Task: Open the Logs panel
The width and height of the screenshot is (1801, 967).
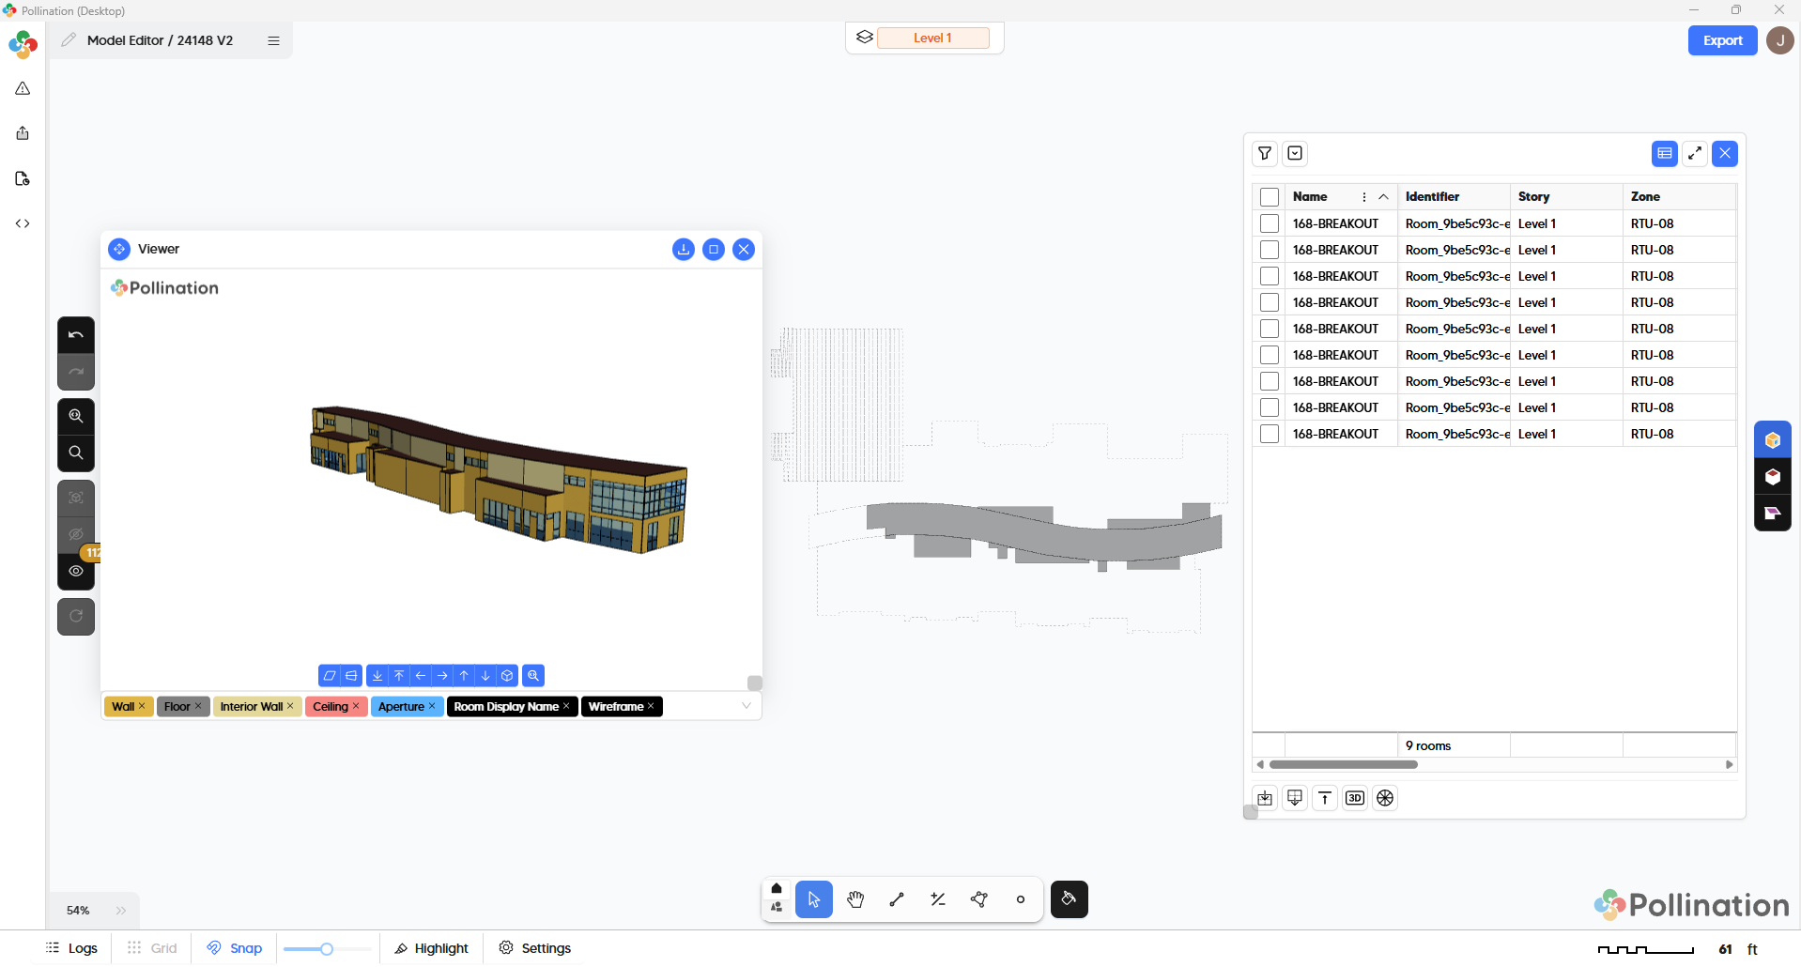Action: tap(72, 948)
